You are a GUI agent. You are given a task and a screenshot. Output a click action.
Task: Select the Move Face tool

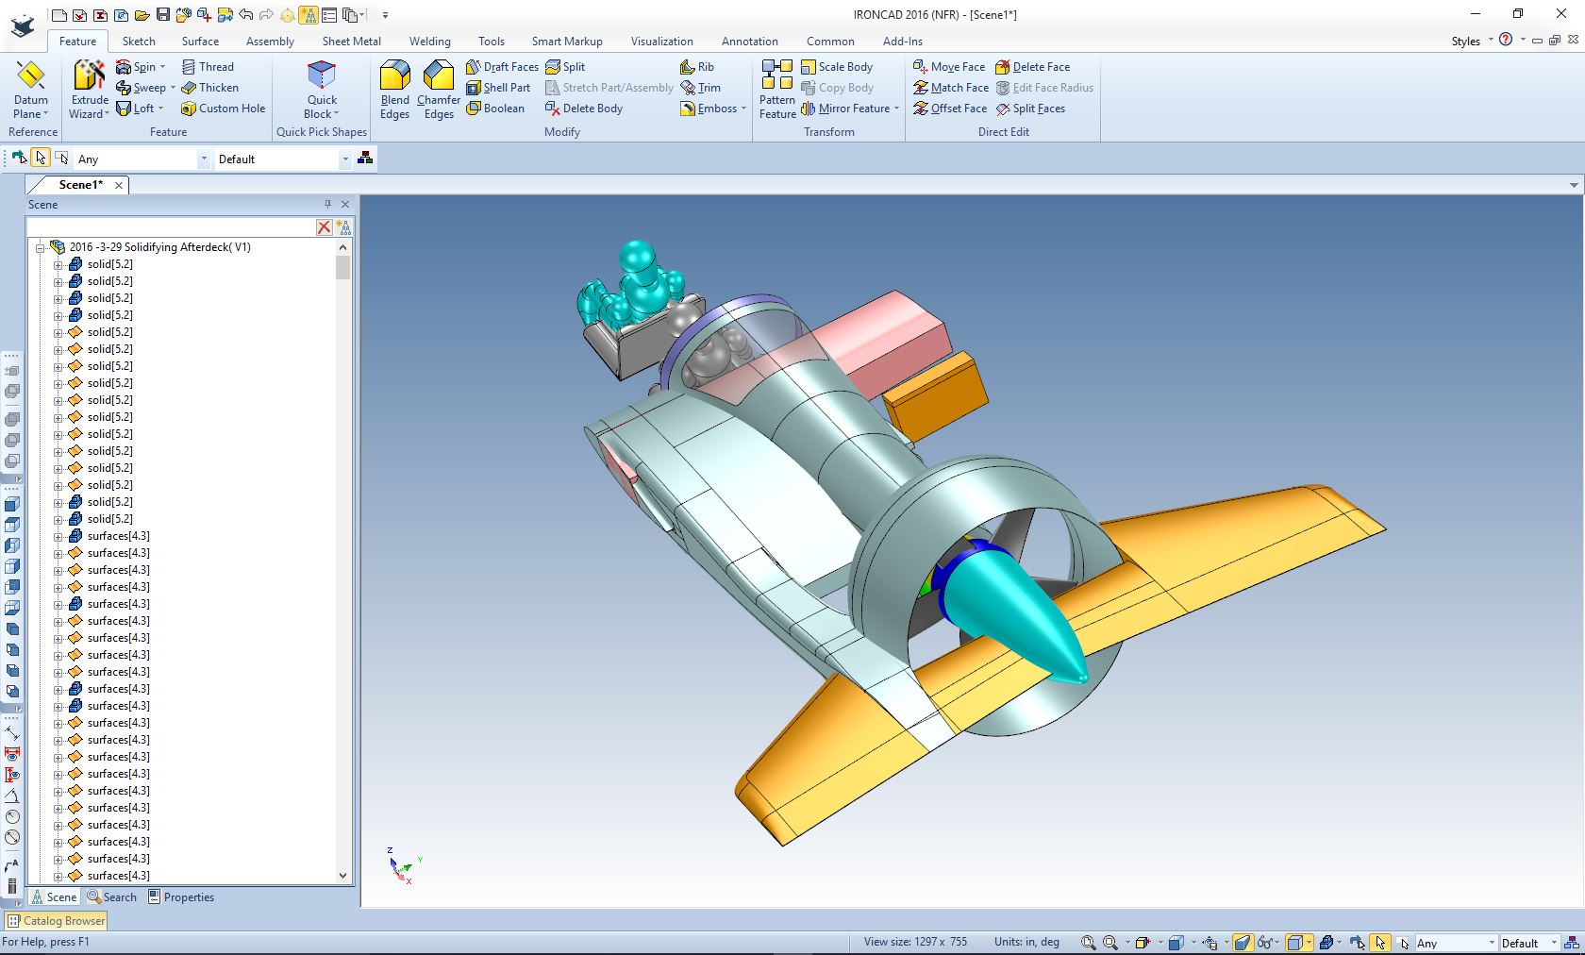click(x=949, y=67)
